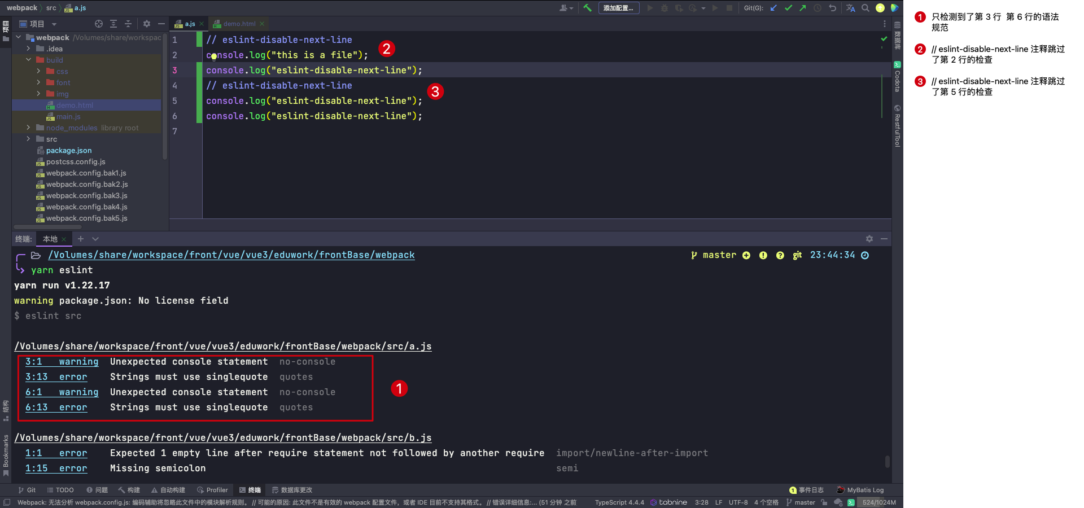The width and height of the screenshot is (1084, 508).
Task: Open the terminal session dropdown chevron
Action: tap(95, 239)
